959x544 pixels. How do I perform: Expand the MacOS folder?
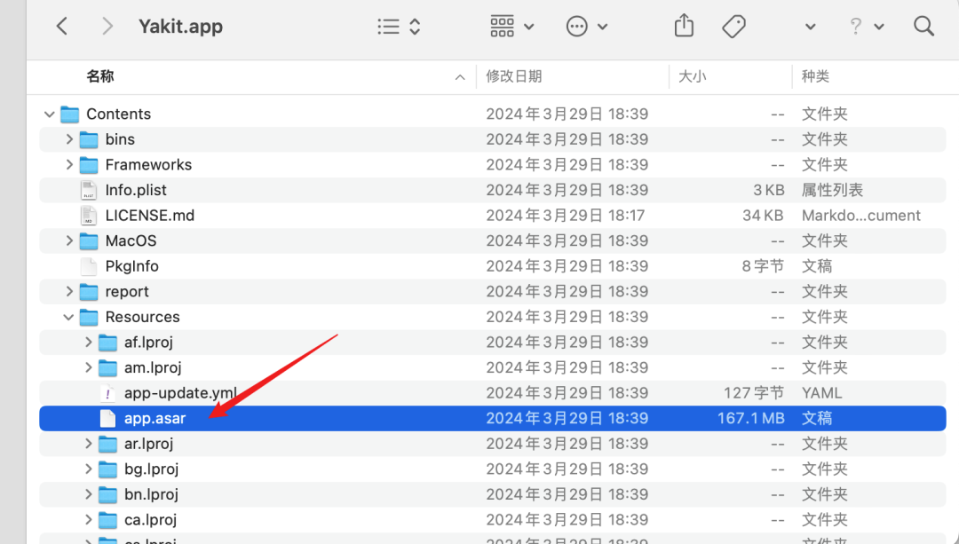pos(69,240)
